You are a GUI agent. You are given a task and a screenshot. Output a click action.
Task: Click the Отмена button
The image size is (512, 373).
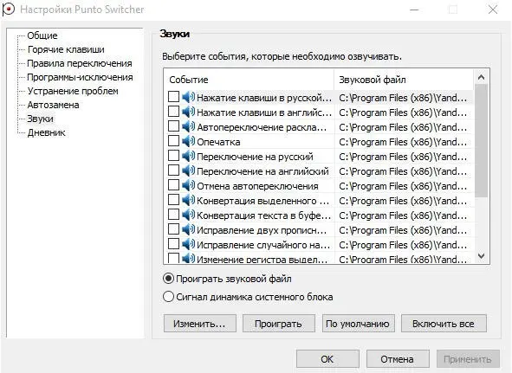(398, 359)
